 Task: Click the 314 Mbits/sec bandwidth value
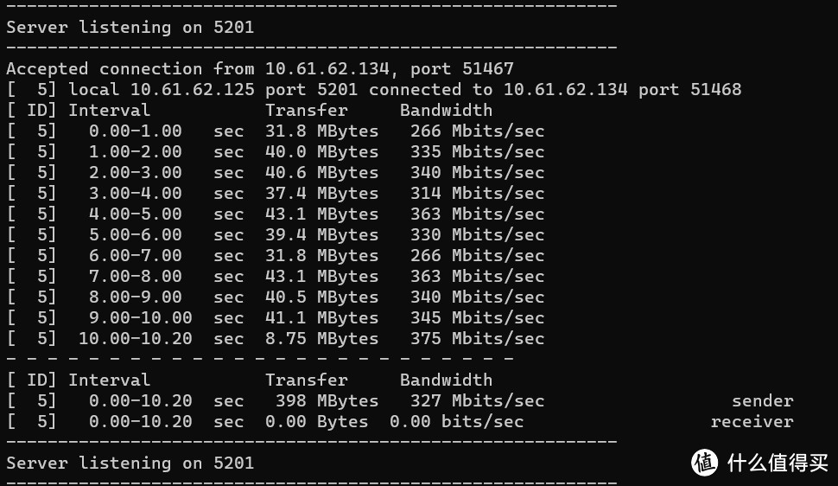[x=477, y=193]
